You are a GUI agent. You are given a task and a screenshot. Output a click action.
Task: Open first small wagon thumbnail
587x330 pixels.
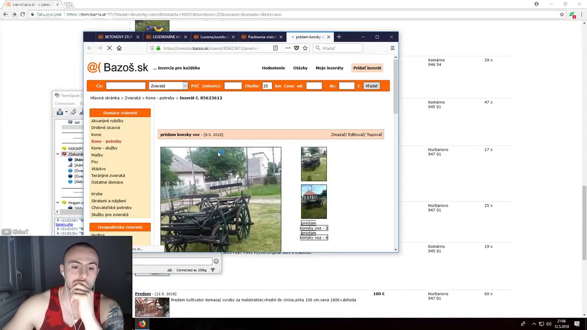click(314, 164)
